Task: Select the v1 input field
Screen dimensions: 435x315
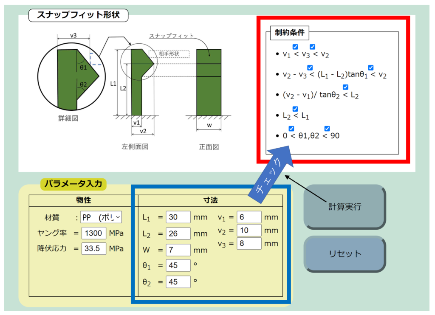Action: tap(249, 217)
